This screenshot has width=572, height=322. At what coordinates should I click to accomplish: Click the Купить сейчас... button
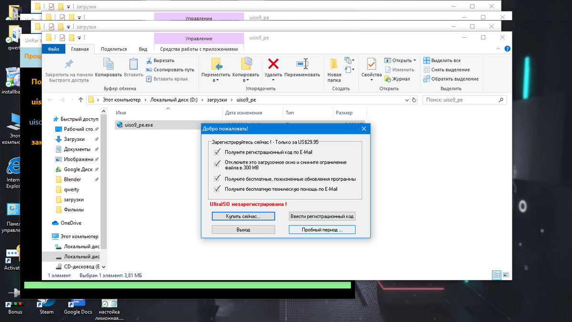click(243, 216)
